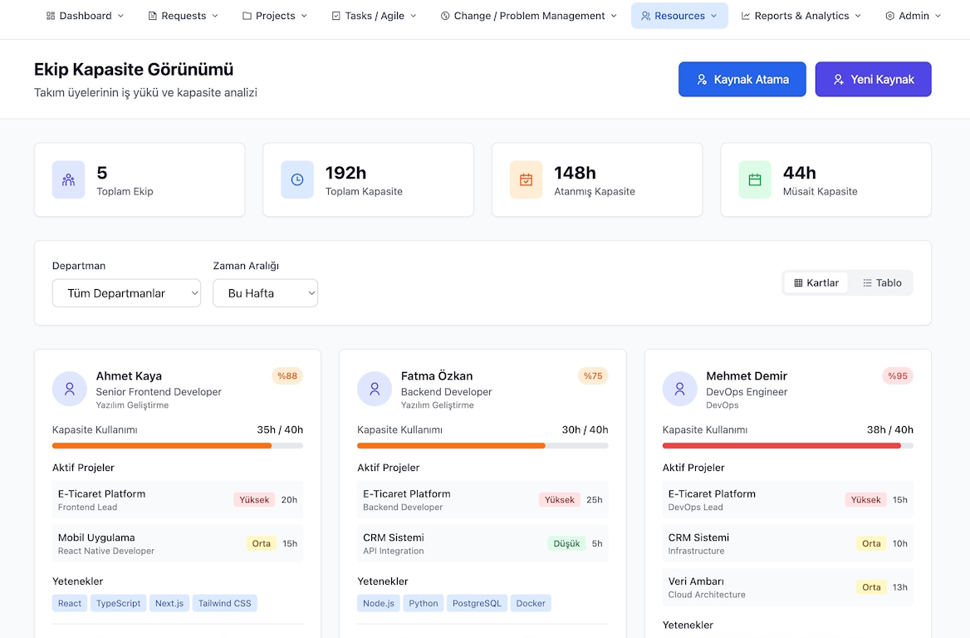Click the %95 utilization badge
This screenshot has height=638, width=970.
(x=898, y=376)
